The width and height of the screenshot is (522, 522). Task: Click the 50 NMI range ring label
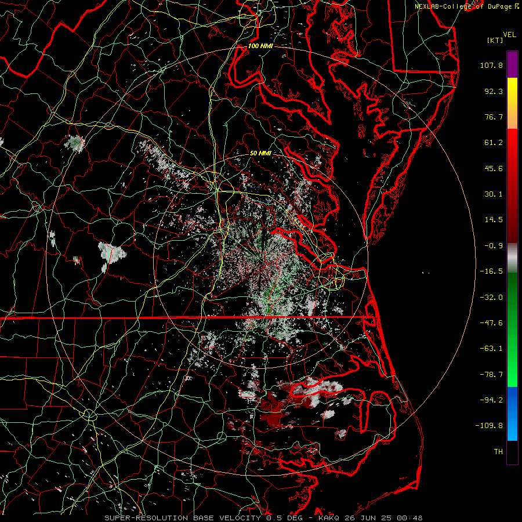[260, 154]
